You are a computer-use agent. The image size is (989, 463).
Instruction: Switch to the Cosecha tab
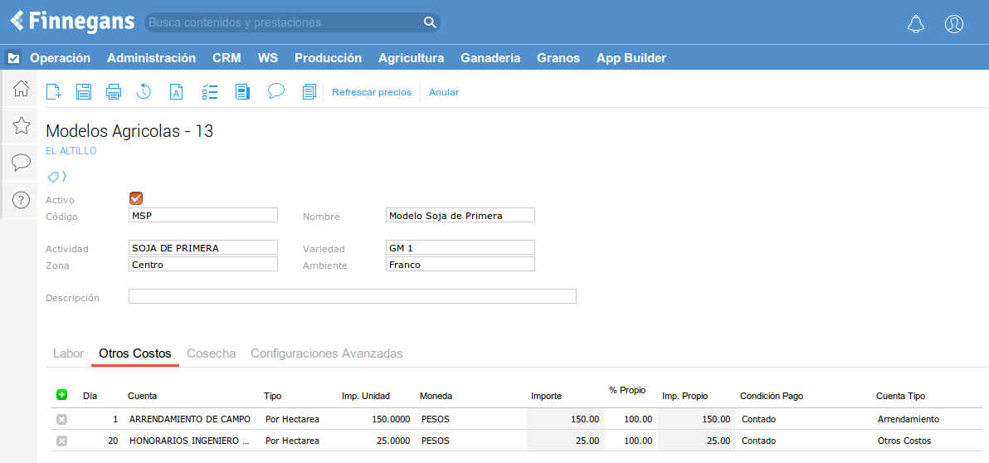click(x=211, y=353)
